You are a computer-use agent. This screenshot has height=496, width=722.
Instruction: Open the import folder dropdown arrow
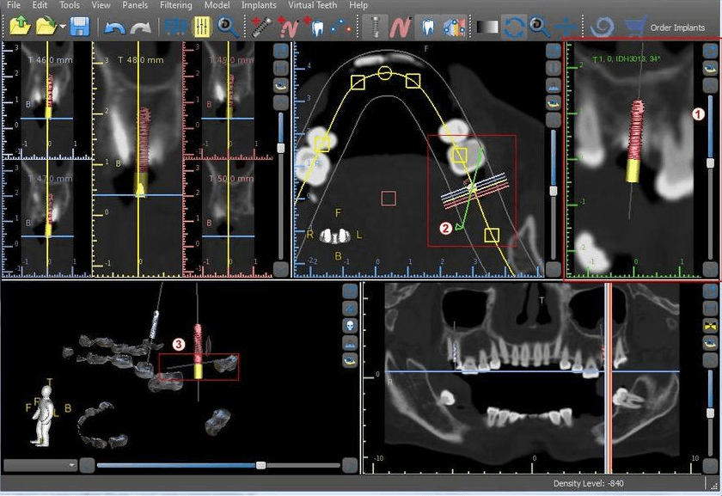pos(63,28)
